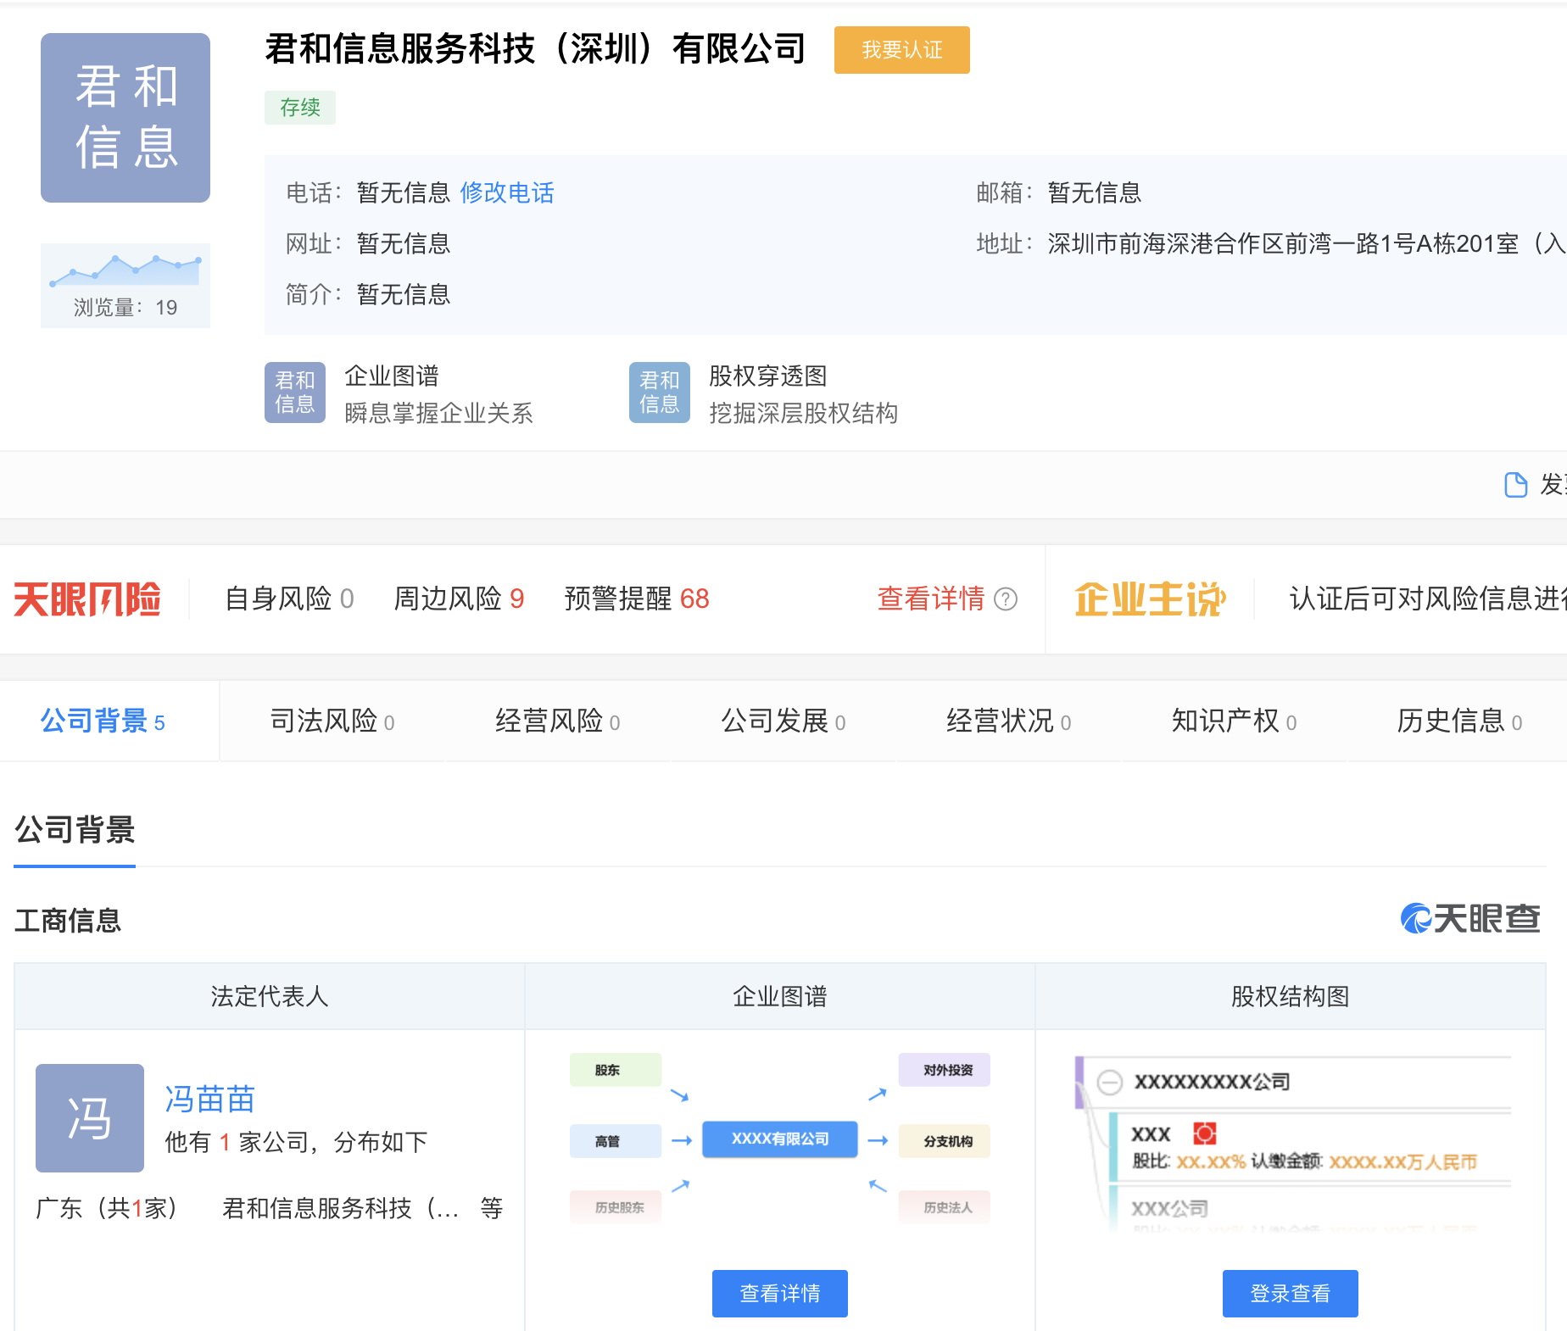Image resolution: width=1567 pixels, height=1331 pixels.
Task: Click the 高管 node in the diagram
Action: click(616, 1141)
